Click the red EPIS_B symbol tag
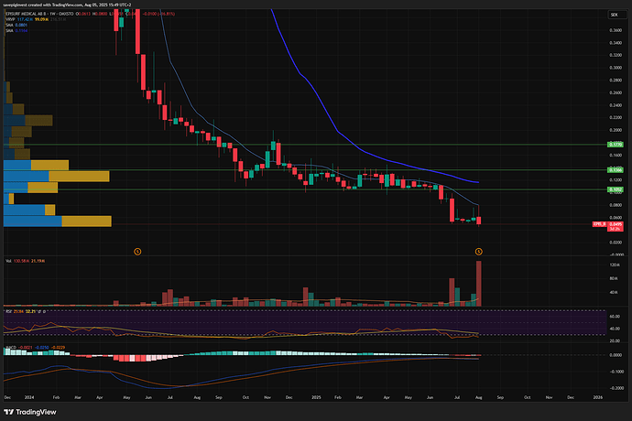 point(599,224)
